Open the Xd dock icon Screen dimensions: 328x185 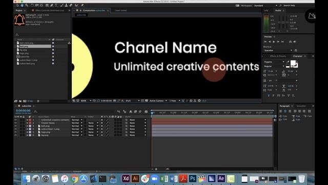tap(126, 179)
